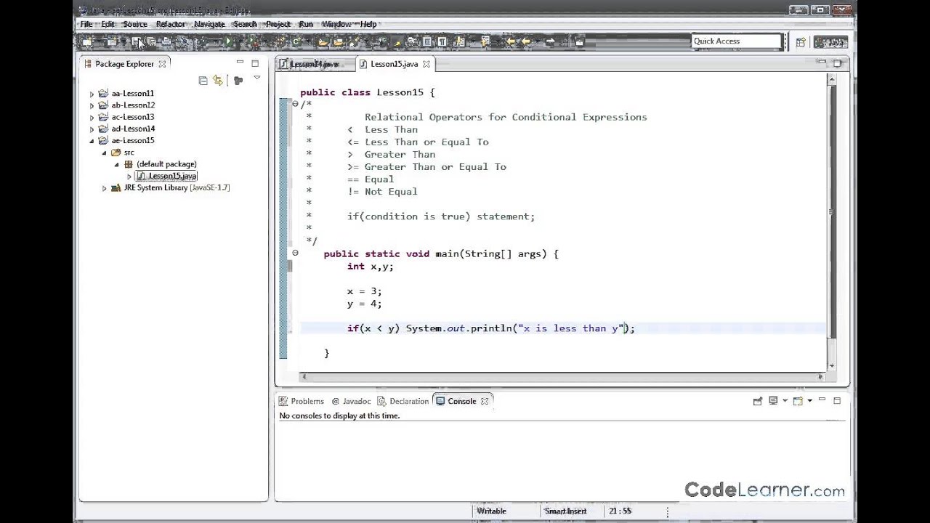Open the Run menu
The width and height of the screenshot is (930, 523).
(305, 24)
